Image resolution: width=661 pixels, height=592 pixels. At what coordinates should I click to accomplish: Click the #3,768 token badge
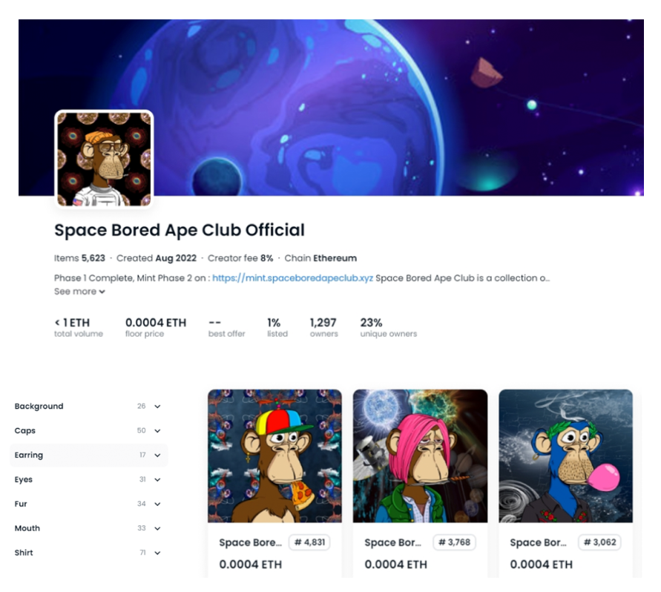tap(455, 542)
